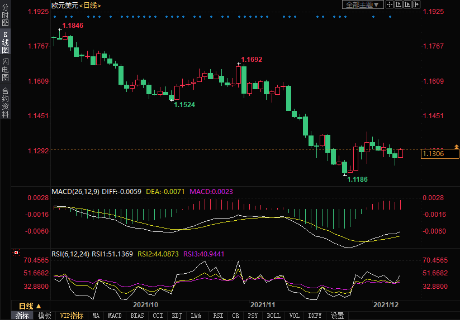This screenshot has height=320, width=460.
Task: Click the orange arrow marker above price 1.1306
Action: (457, 146)
